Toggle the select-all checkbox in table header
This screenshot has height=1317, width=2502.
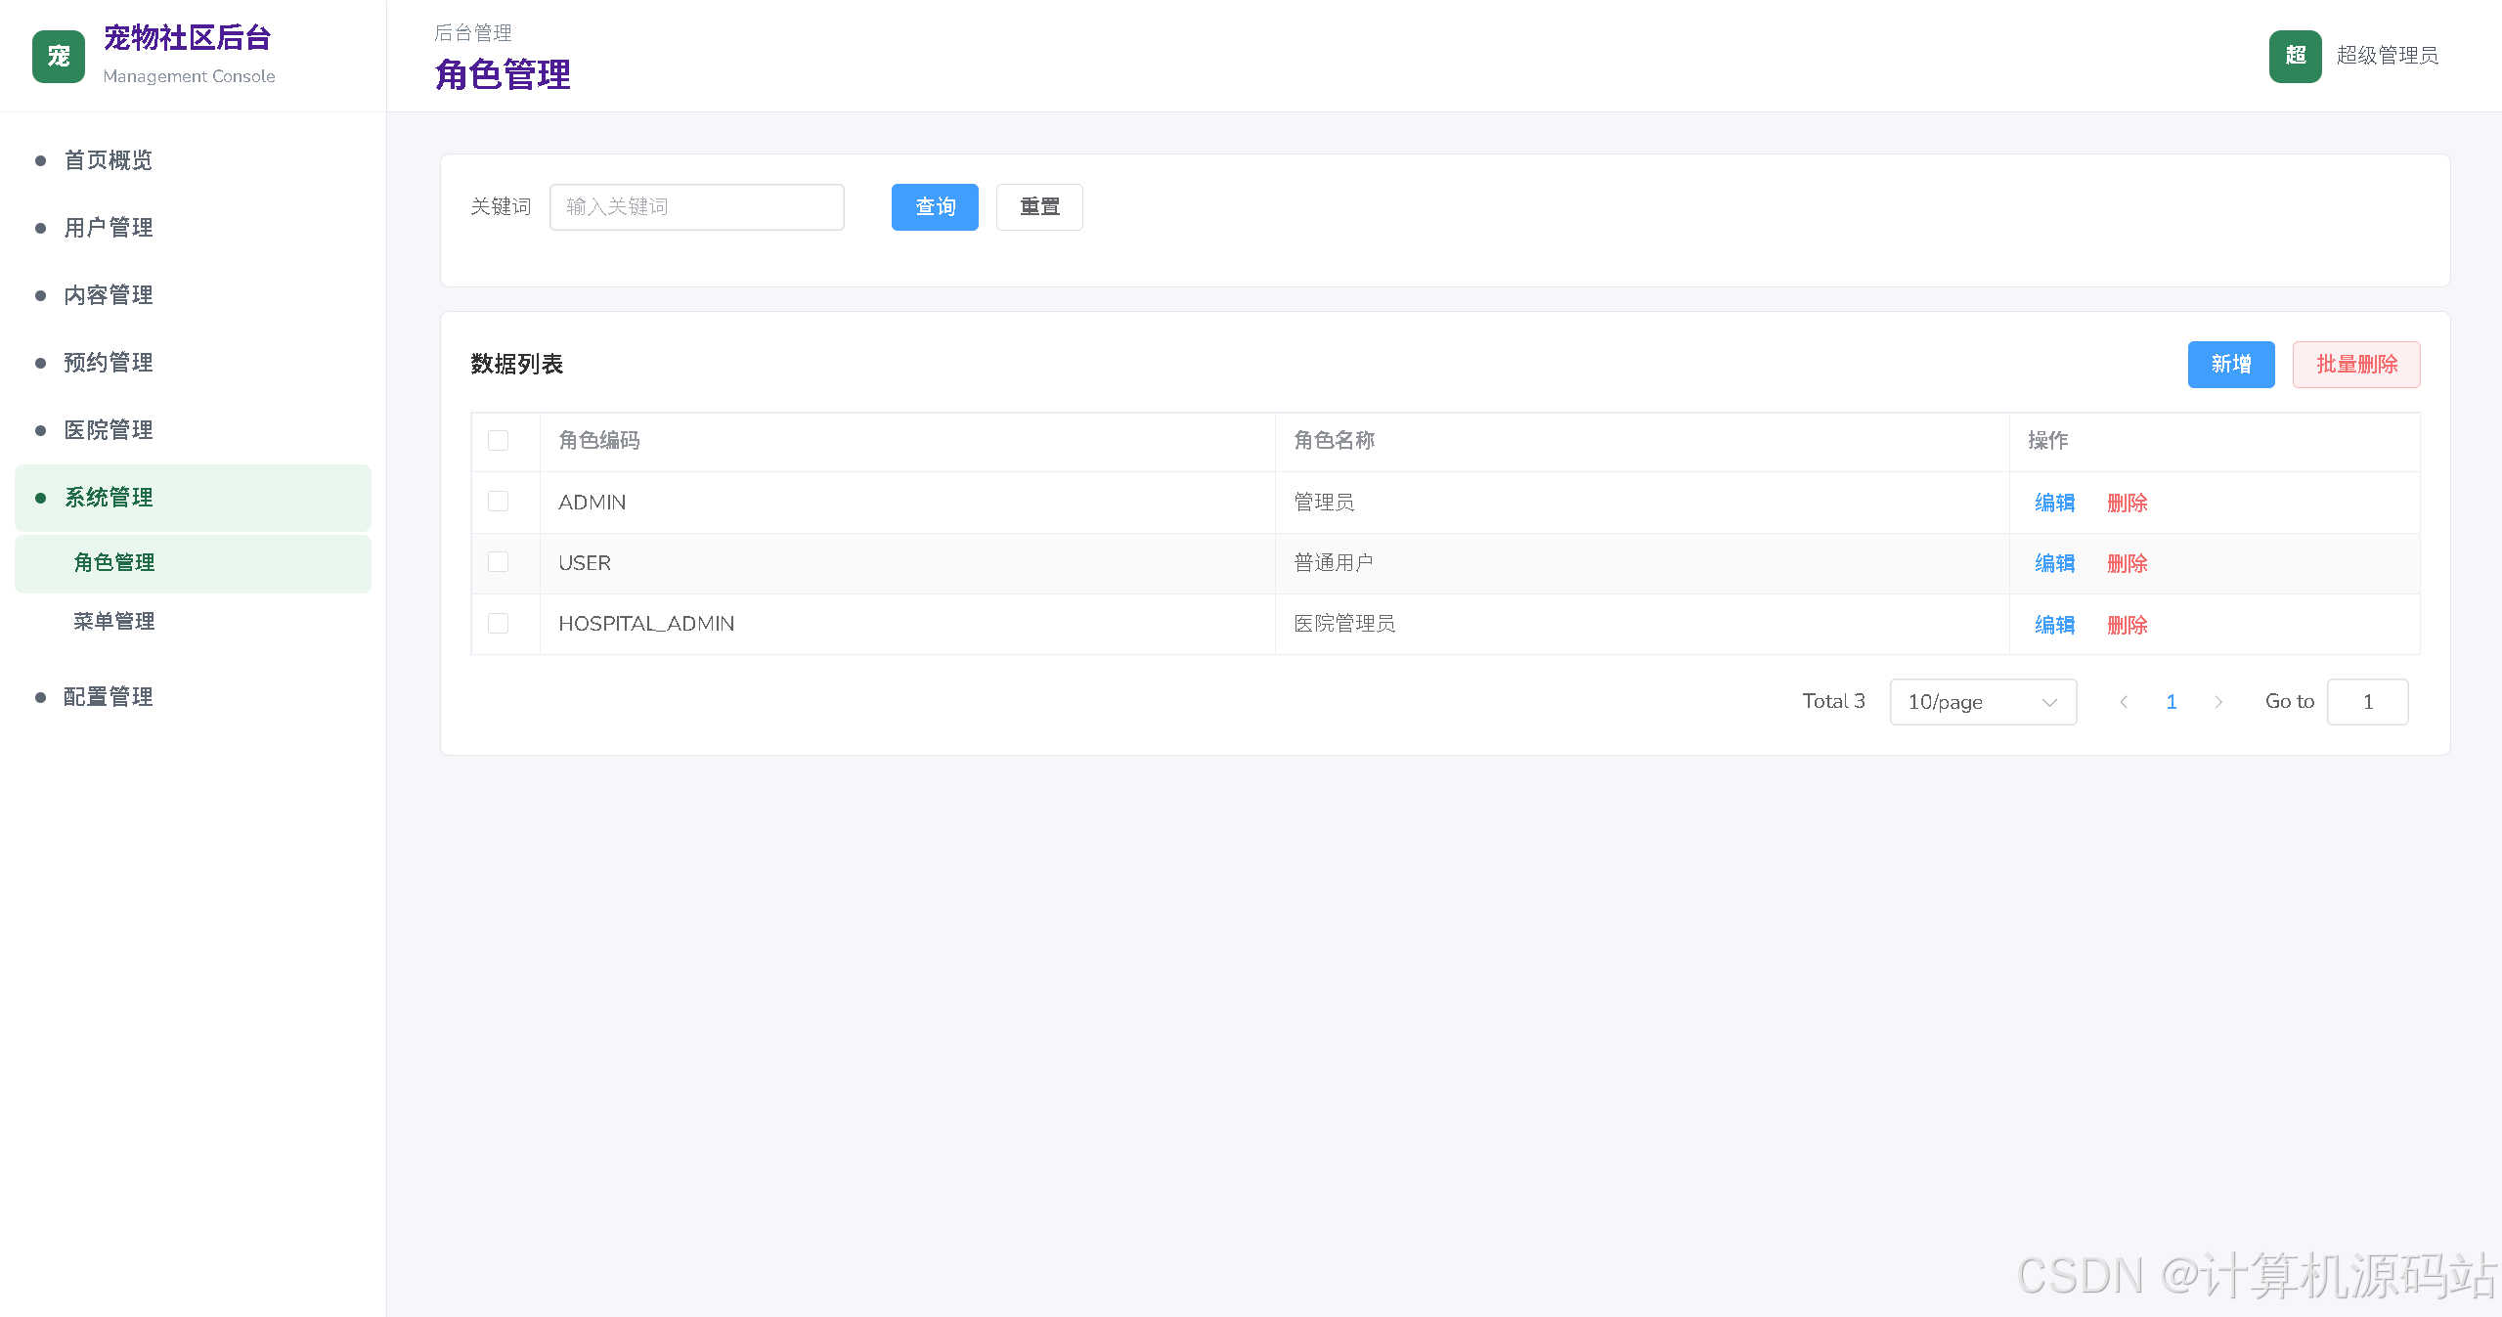(499, 441)
